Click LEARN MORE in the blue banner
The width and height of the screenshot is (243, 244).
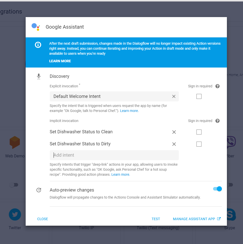[60, 61]
